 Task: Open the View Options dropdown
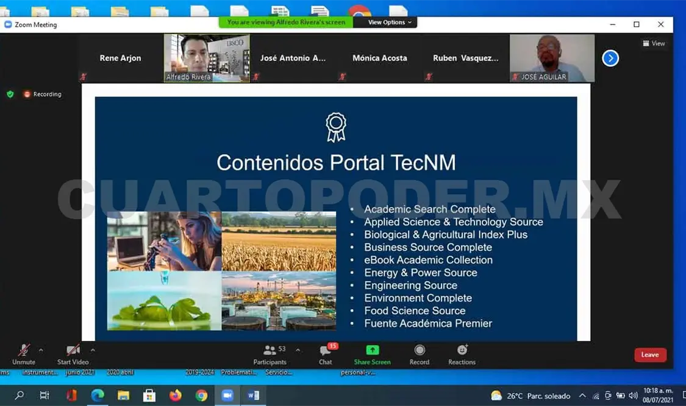pyautogui.click(x=390, y=23)
